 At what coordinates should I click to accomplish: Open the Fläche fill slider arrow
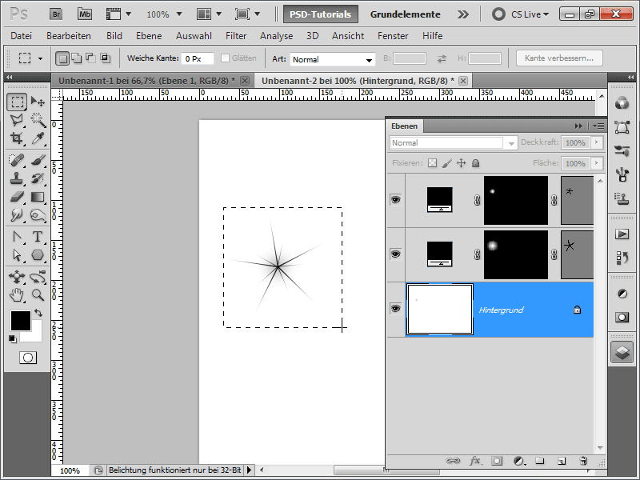596,163
